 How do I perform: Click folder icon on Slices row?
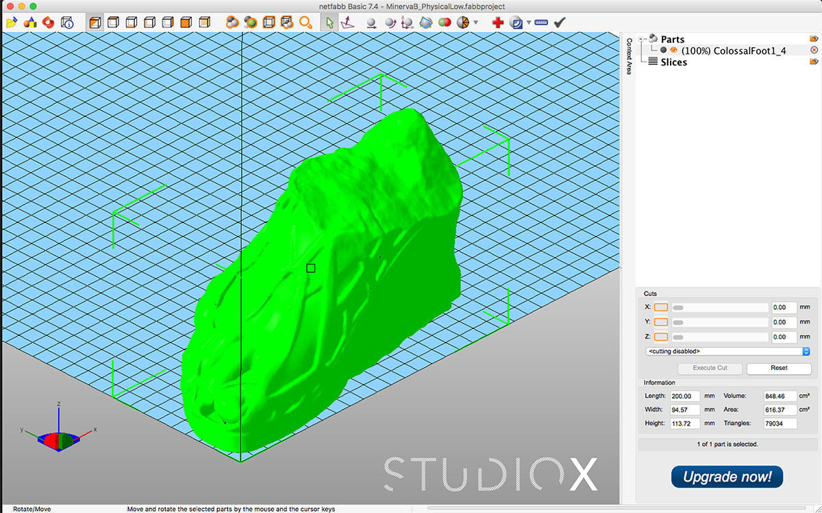pyautogui.click(x=814, y=62)
